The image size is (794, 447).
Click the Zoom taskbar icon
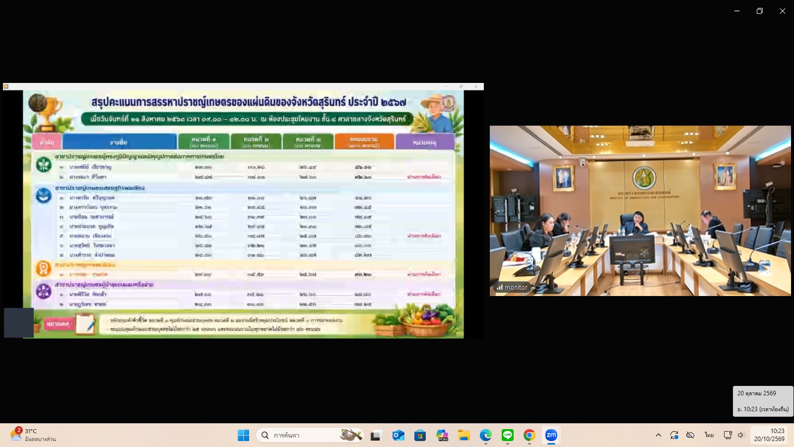[x=551, y=436]
